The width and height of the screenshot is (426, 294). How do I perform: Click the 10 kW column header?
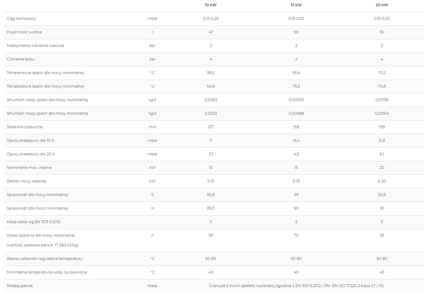211,5
